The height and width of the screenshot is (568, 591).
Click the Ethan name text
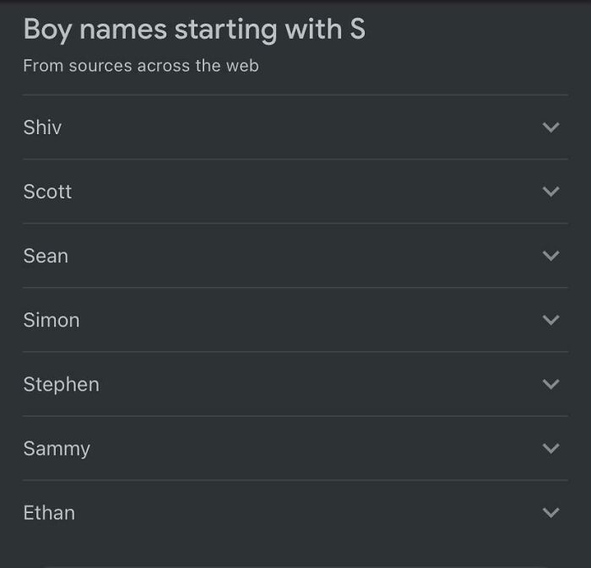49,512
